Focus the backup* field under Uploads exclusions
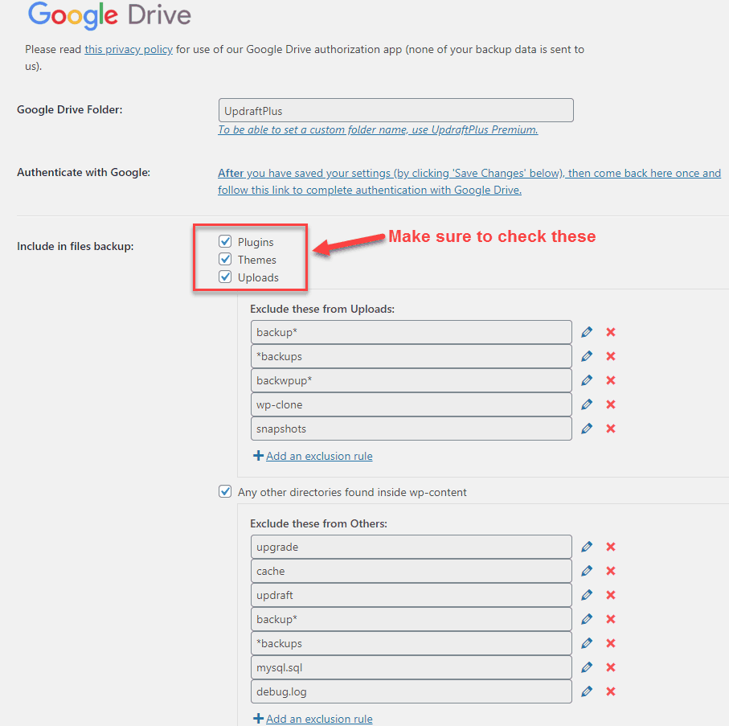 click(412, 332)
